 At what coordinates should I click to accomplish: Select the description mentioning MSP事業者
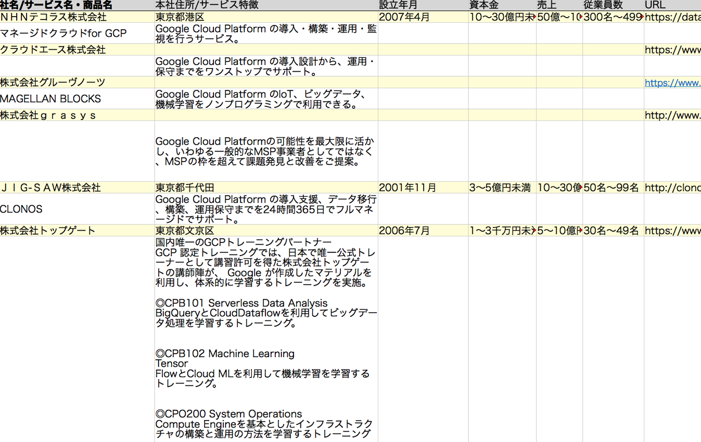tap(266, 151)
